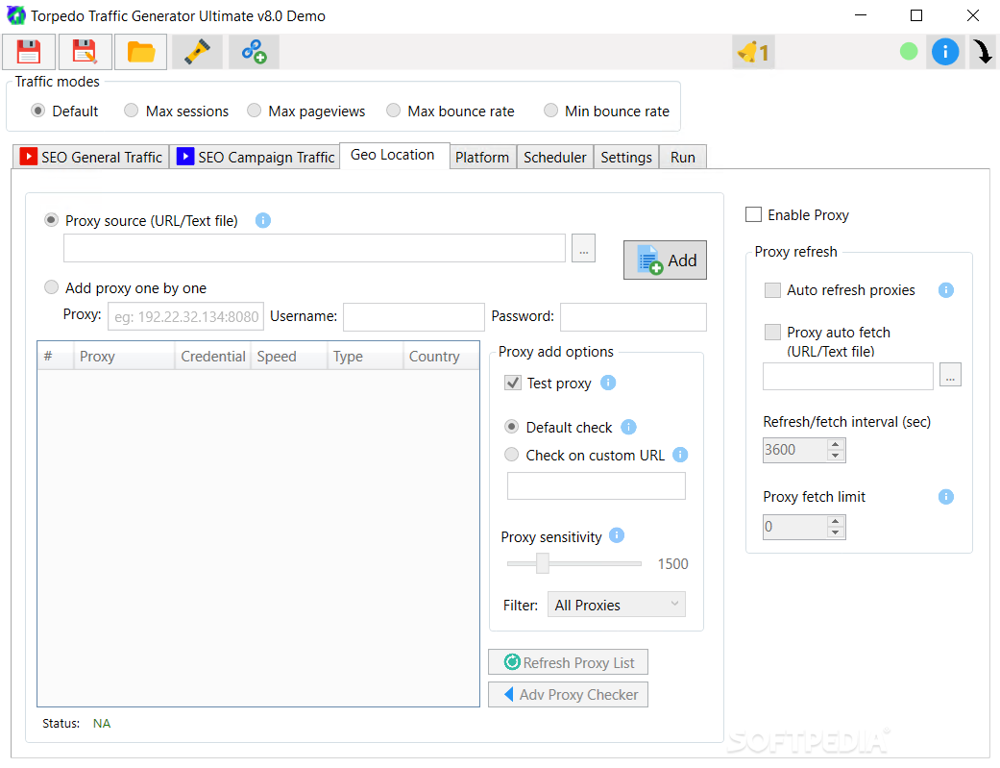This screenshot has height=768, width=1000.
Task: Open the blue info button in toolbar
Action: (x=945, y=52)
